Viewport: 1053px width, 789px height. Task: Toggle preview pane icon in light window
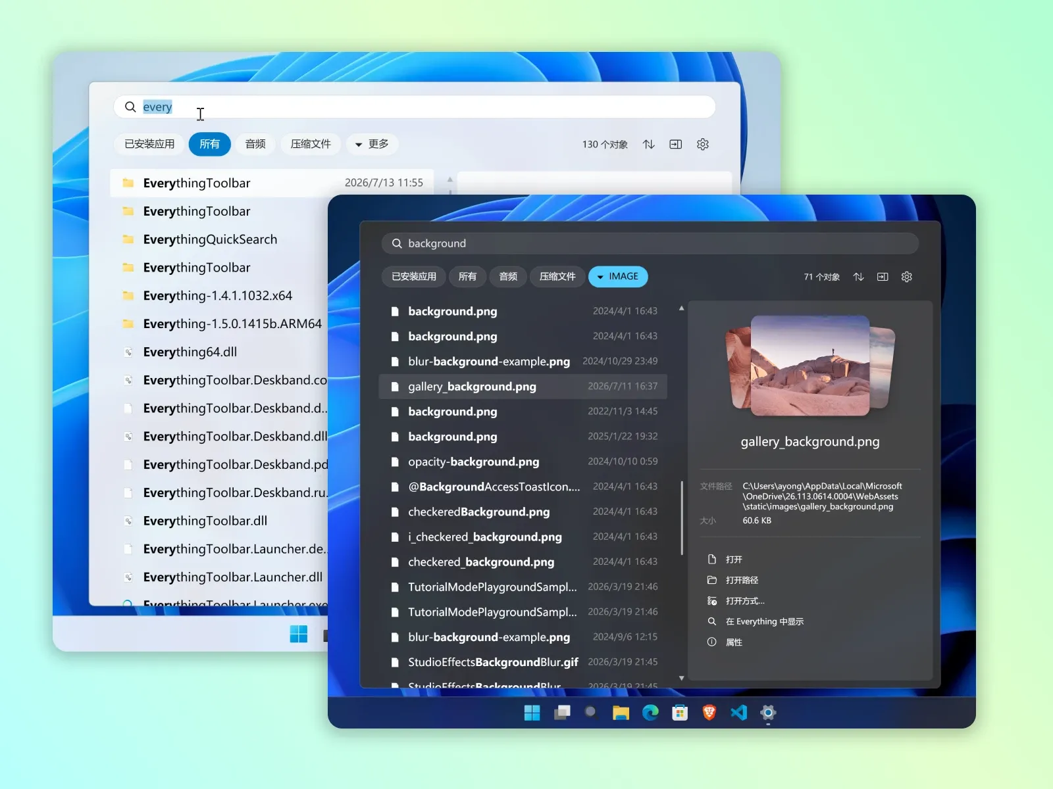coord(676,144)
